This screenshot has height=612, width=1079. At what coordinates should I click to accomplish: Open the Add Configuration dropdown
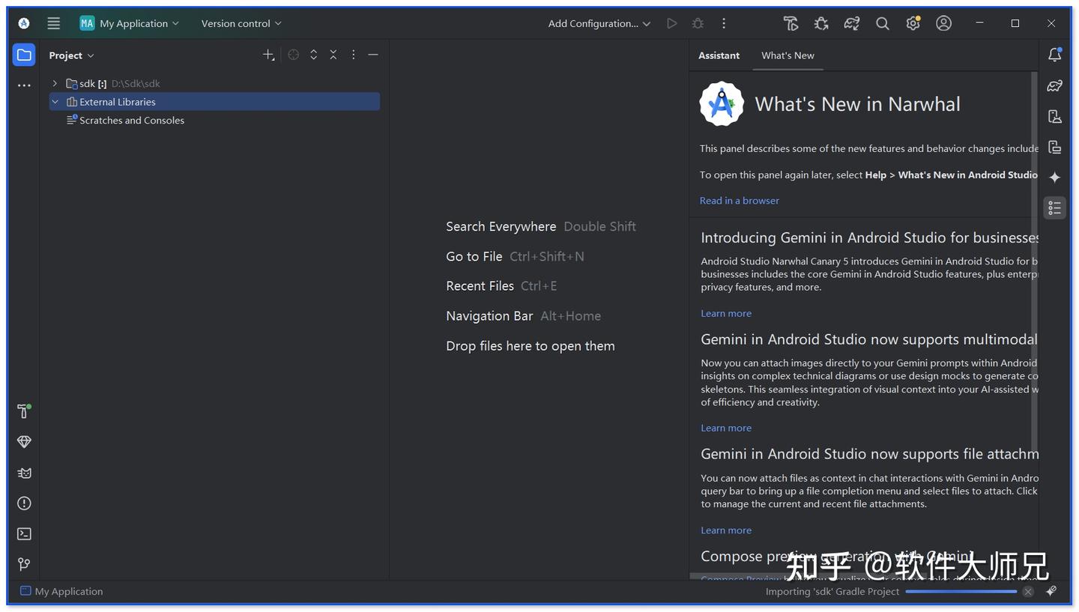599,23
